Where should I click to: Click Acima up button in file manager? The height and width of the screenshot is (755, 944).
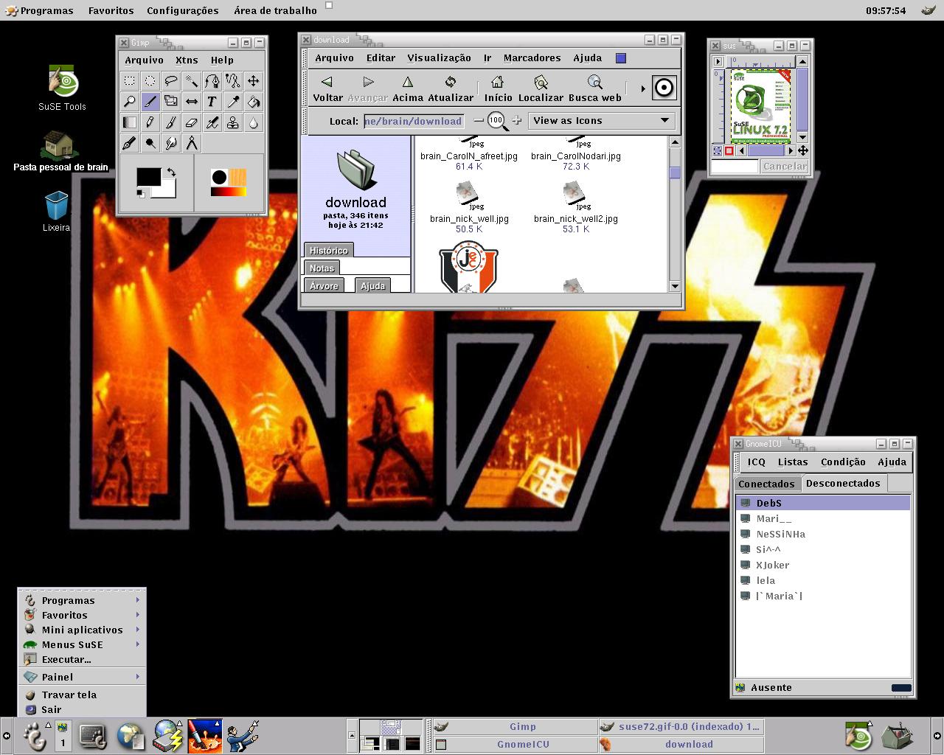pos(408,88)
